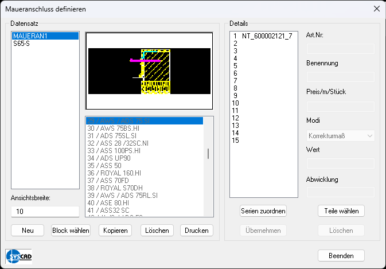Screen dimensions: 386x269
Task: Select detail row 7
Action: pos(264,81)
